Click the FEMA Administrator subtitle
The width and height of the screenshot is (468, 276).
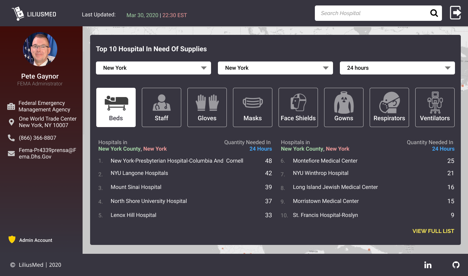pos(40,84)
